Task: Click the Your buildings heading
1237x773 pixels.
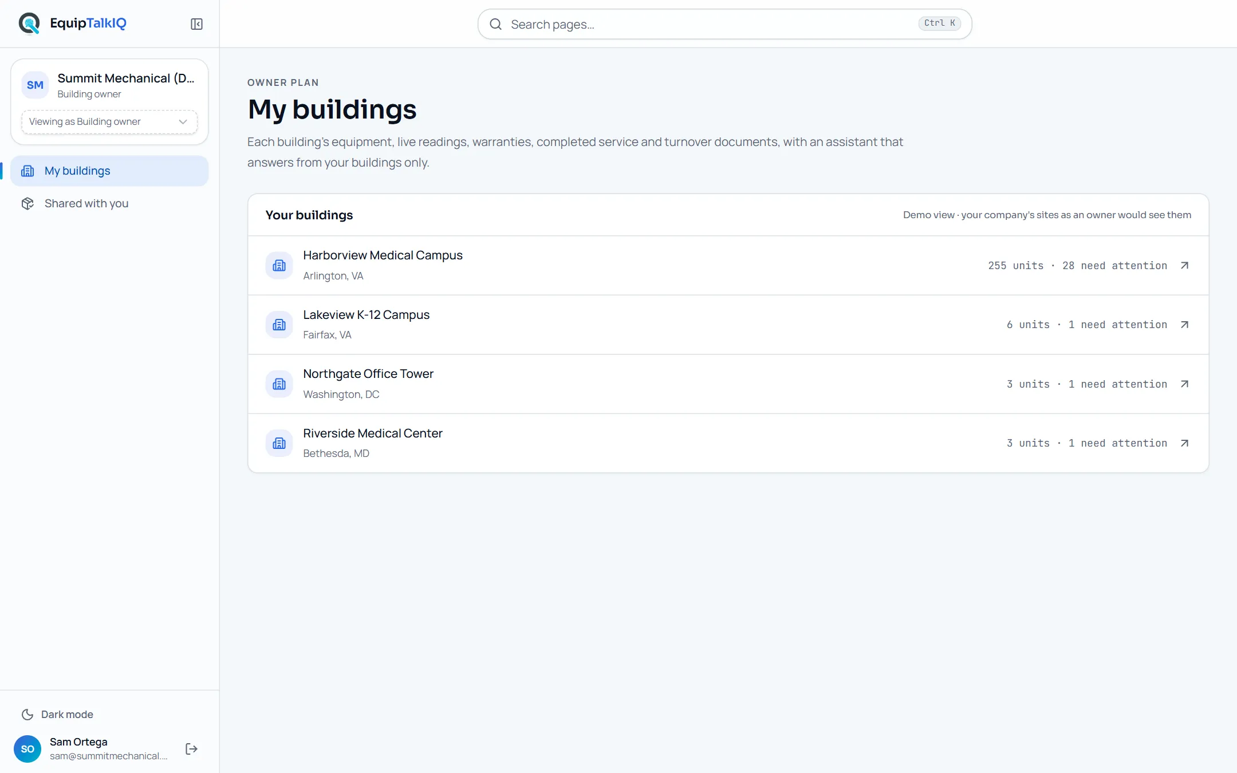Action: pos(309,215)
